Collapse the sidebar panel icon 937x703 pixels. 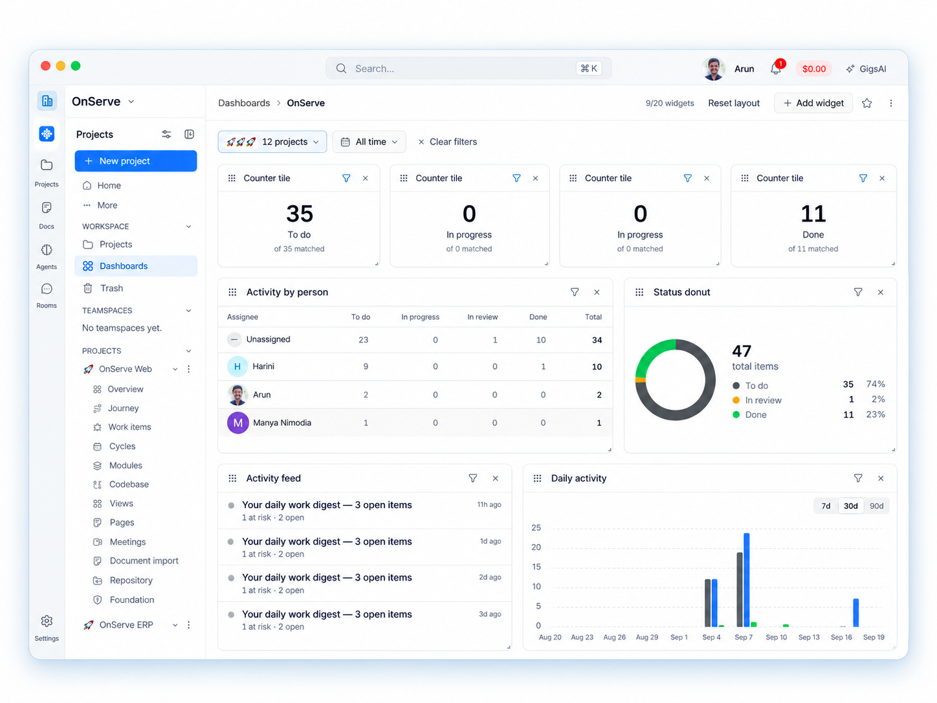(x=189, y=134)
